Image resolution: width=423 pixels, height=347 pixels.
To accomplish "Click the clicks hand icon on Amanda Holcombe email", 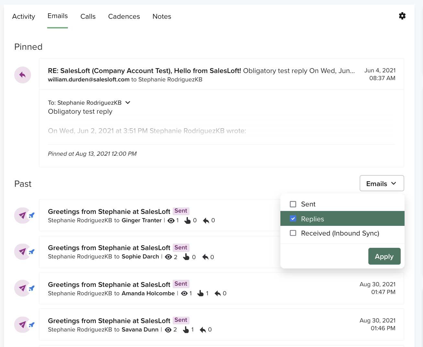I will (201, 293).
